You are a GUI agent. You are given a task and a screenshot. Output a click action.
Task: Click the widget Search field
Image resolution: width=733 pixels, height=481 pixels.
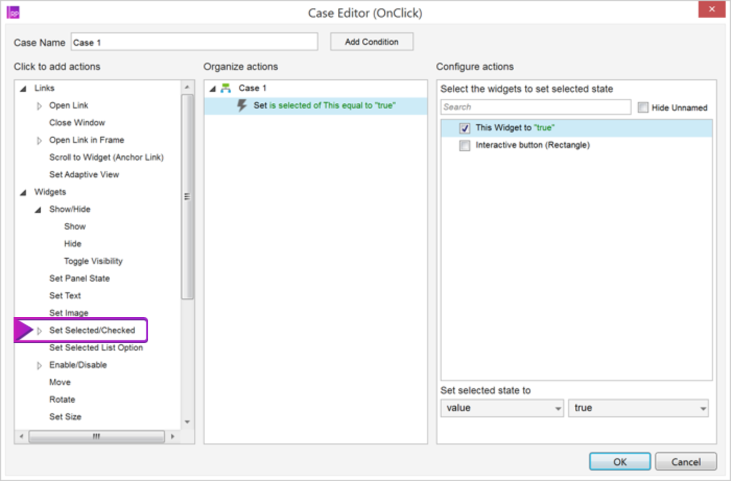click(x=536, y=107)
